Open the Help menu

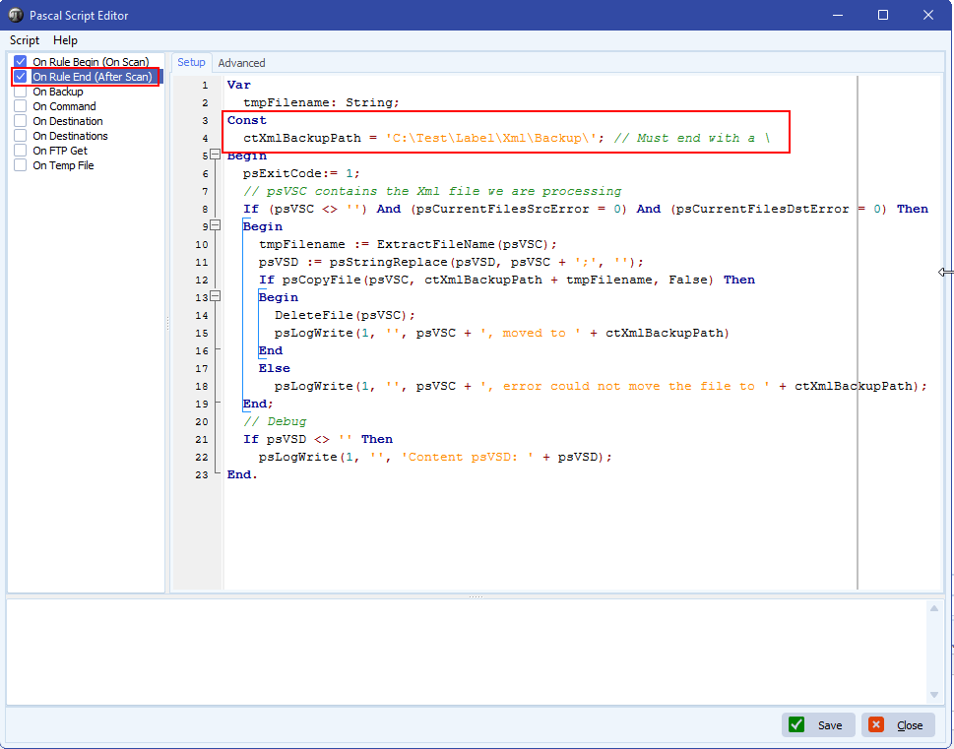pyautogui.click(x=65, y=40)
